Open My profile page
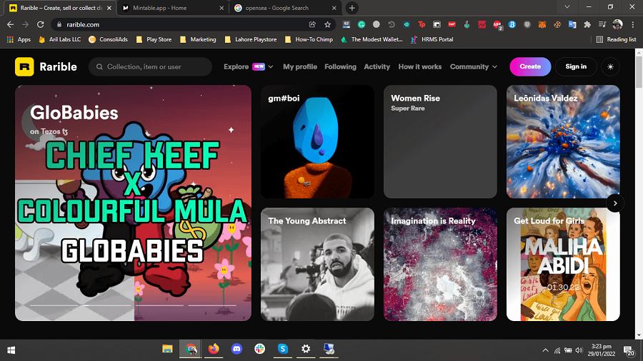Image resolution: width=643 pixels, height=361 pixels. tap(300, 67)
